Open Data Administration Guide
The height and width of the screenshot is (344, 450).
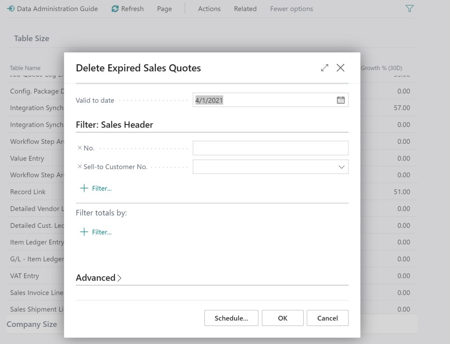pyautogui.click(x=52, y=9)
